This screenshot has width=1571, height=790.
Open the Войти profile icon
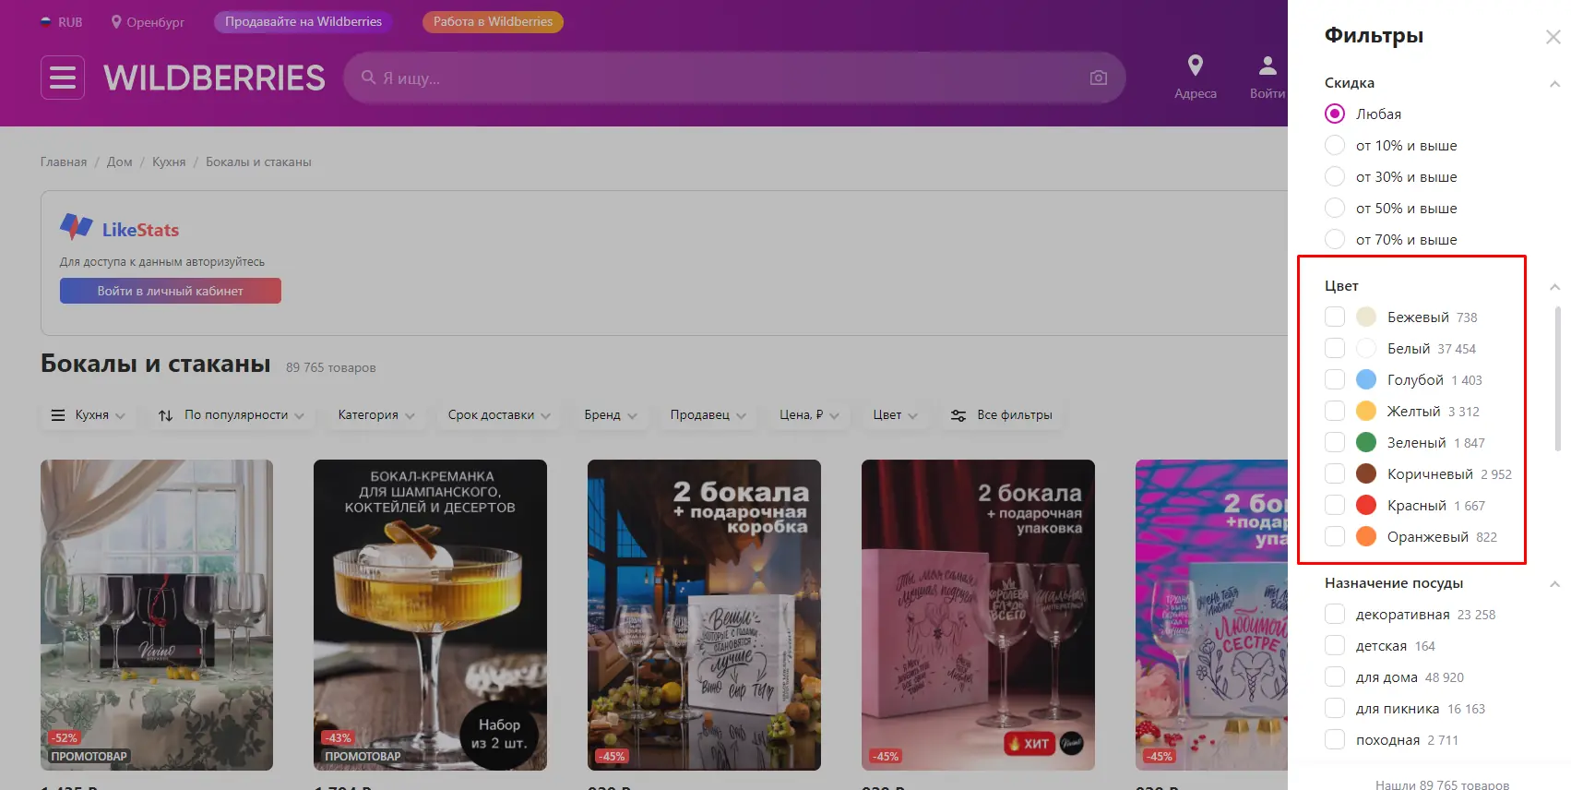click(1268, 77)
